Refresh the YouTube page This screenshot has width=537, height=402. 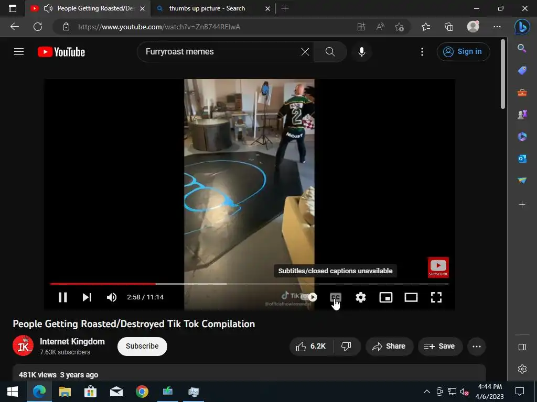pyautogui.click(x=38, y=27)
